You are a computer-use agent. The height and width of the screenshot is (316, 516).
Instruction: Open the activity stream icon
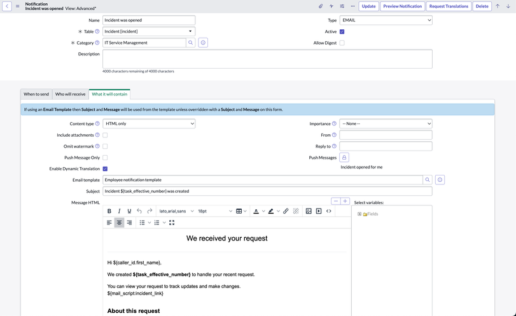pos(331,6)
